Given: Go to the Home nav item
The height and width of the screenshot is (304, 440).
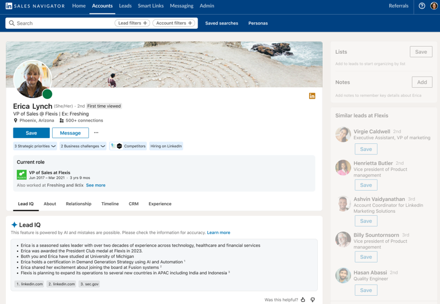Looking at the screenshot, I should [x=79, y=6].
